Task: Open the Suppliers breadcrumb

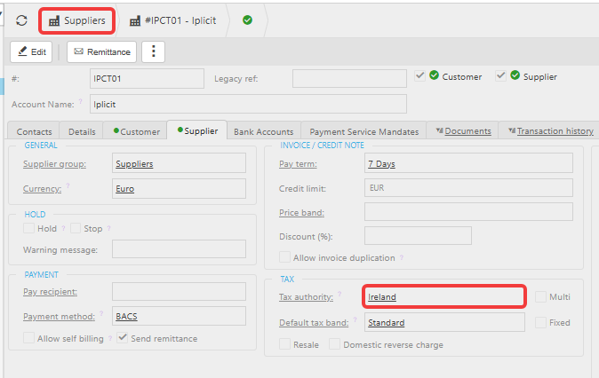Action: 76,20
